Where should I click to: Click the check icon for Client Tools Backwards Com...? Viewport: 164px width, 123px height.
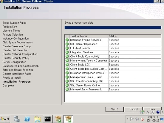tap(67, 69)
